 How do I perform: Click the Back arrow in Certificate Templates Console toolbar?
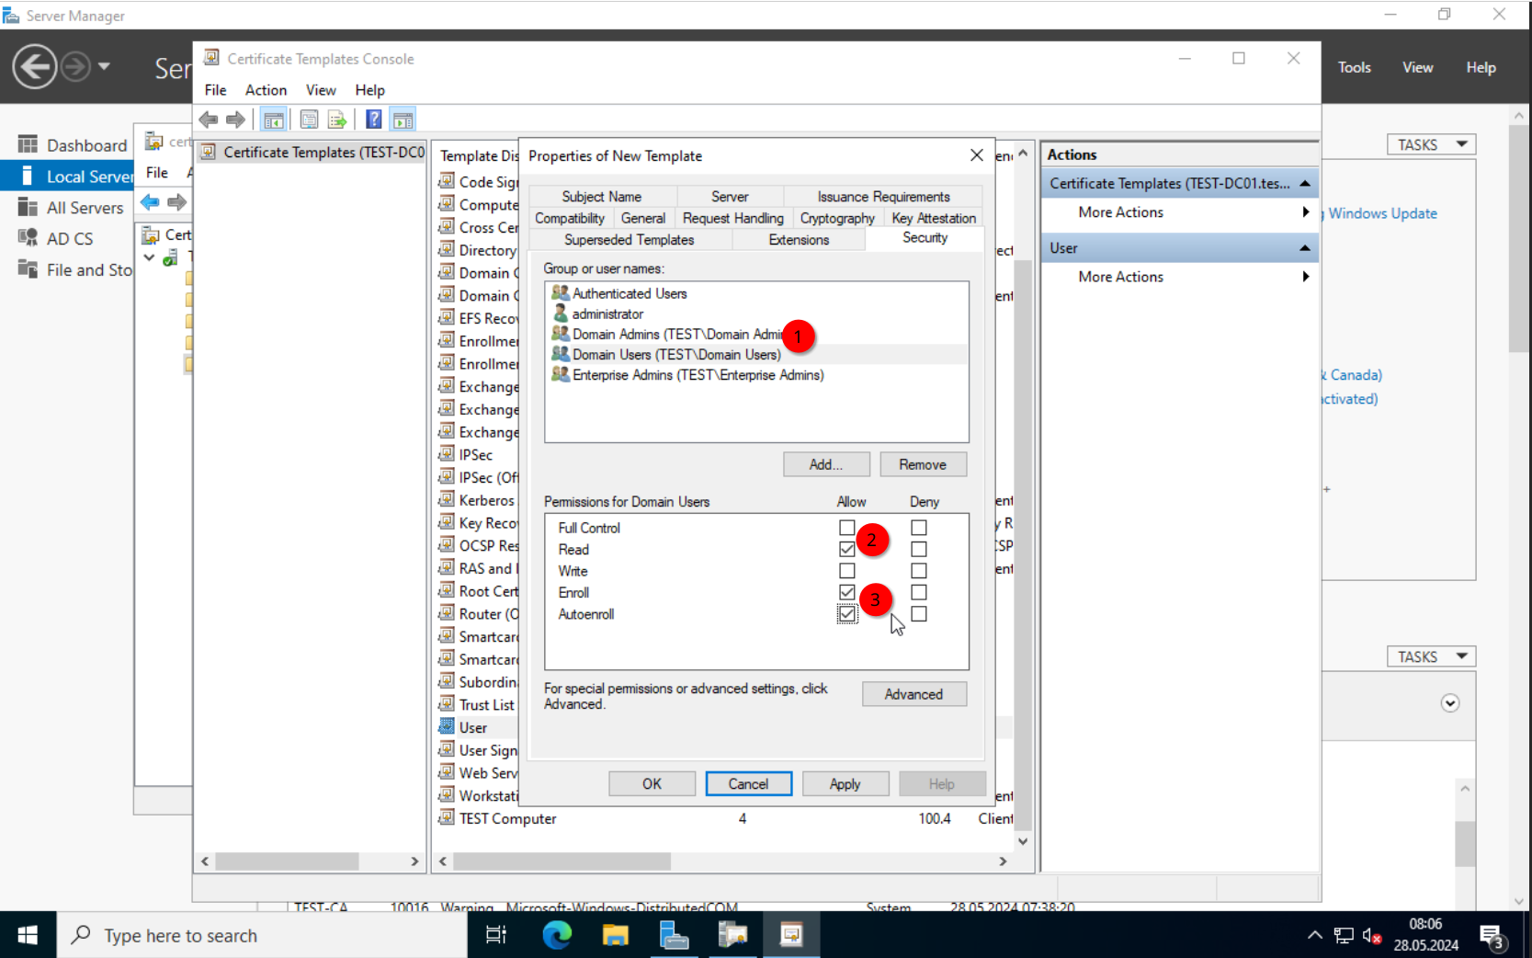tap(209, 120)
